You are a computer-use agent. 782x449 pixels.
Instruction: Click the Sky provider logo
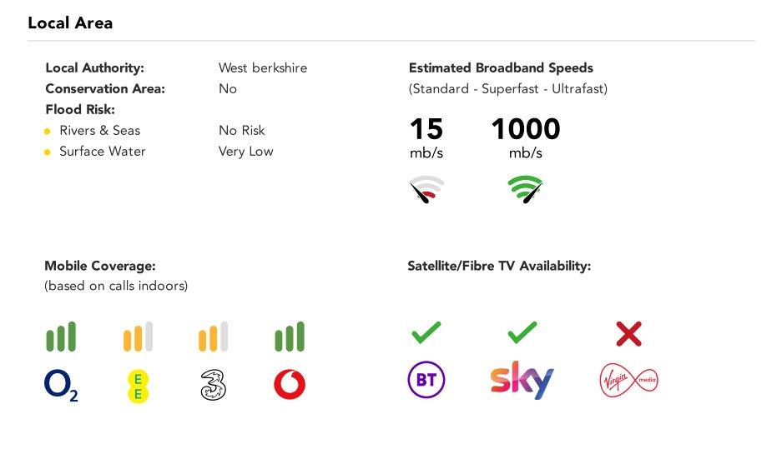pos(522,381)
